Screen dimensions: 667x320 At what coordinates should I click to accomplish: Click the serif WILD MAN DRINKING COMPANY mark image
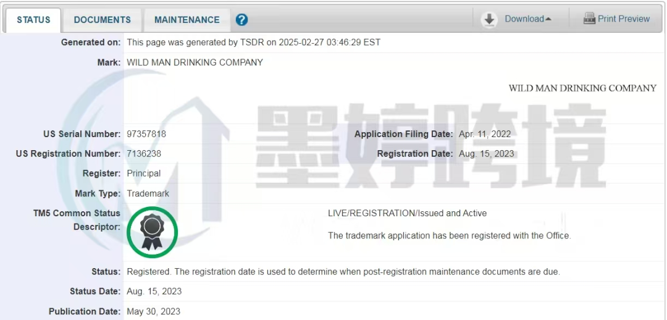(x=582, y=88)
